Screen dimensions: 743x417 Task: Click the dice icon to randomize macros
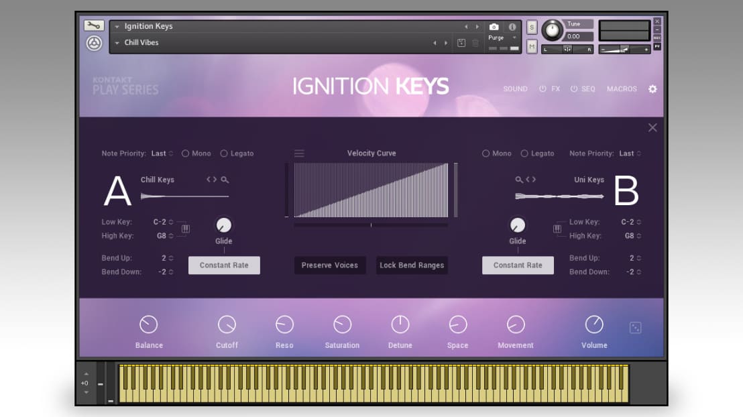point(634,328)
